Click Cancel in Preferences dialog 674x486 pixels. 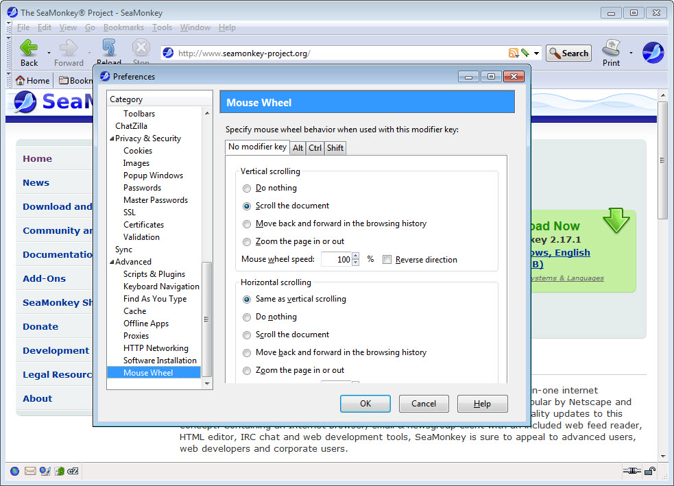click(424, 404)
